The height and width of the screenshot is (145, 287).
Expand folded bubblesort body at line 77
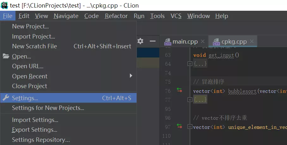(x=190, y=100)
